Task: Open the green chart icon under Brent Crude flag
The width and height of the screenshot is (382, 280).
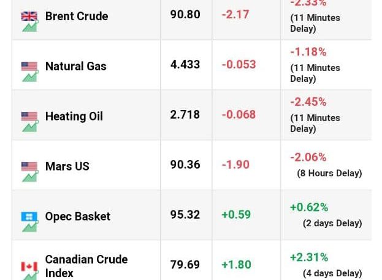Action: 30,26
